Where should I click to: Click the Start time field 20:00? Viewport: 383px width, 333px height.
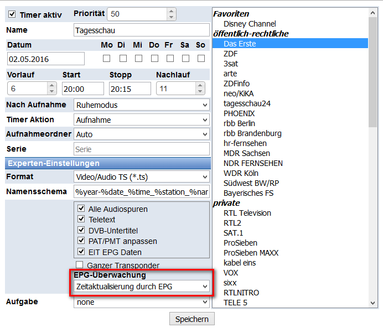[x=83, y=89]
